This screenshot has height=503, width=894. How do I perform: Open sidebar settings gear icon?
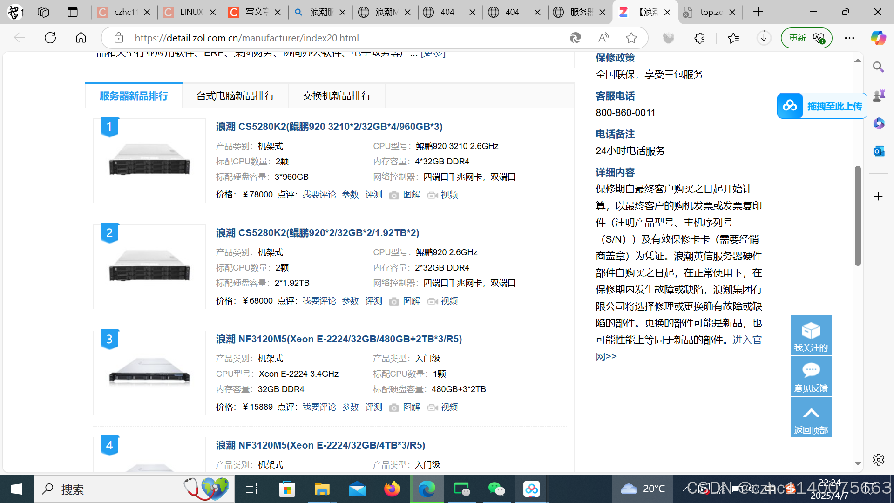coord(879,460)
